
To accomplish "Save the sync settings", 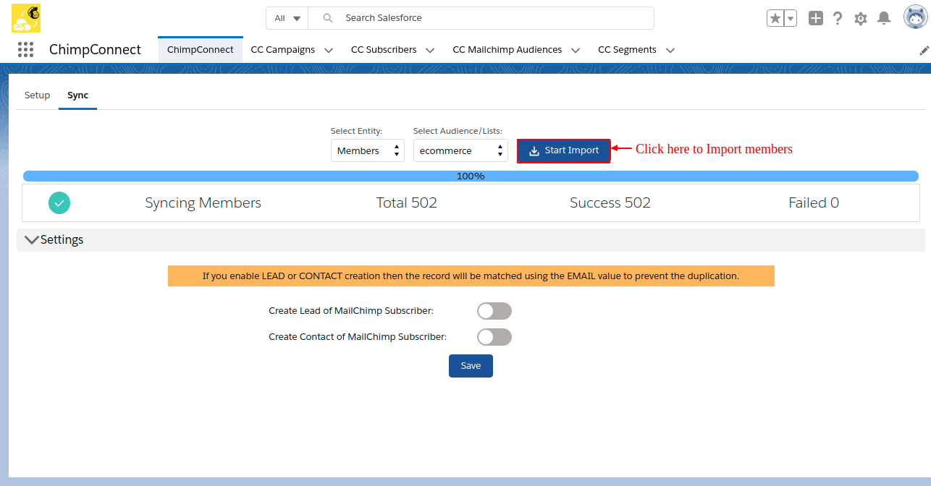I will tap(471, 366).
